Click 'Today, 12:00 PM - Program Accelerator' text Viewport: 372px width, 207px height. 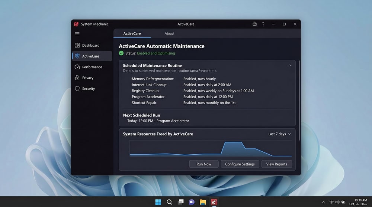coord(158,121)
